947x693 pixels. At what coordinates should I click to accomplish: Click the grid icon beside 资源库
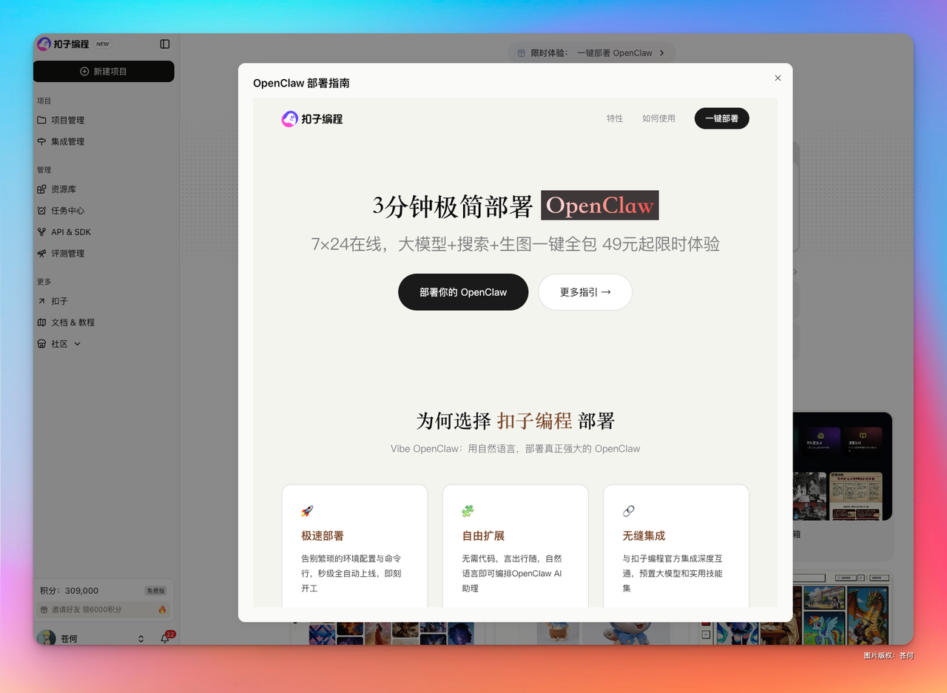click(42, 189)
